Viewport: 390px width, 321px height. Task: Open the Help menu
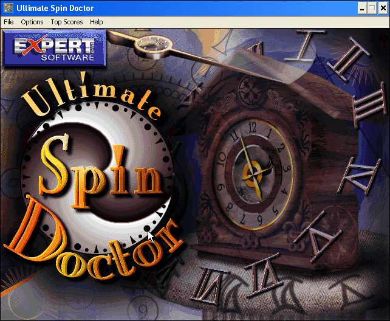pos(96,22)
